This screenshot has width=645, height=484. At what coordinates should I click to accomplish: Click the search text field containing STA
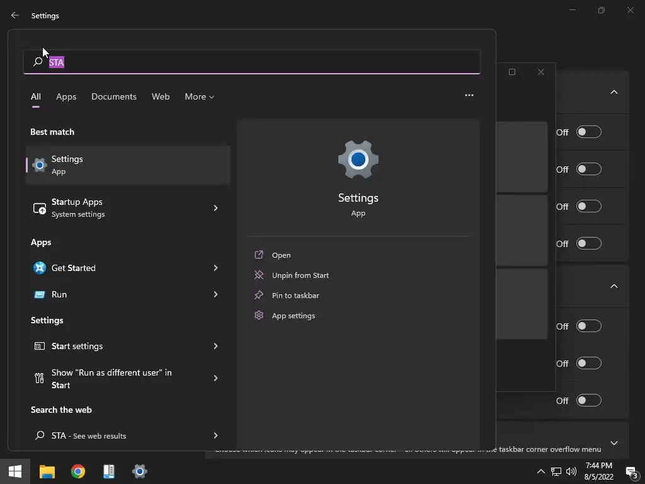tap(252, 62)
